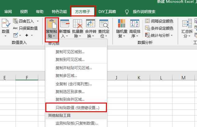The image size is (197, 127).
Task: Choose 复制可见区域到... menu item
Action: pos(76,52)
